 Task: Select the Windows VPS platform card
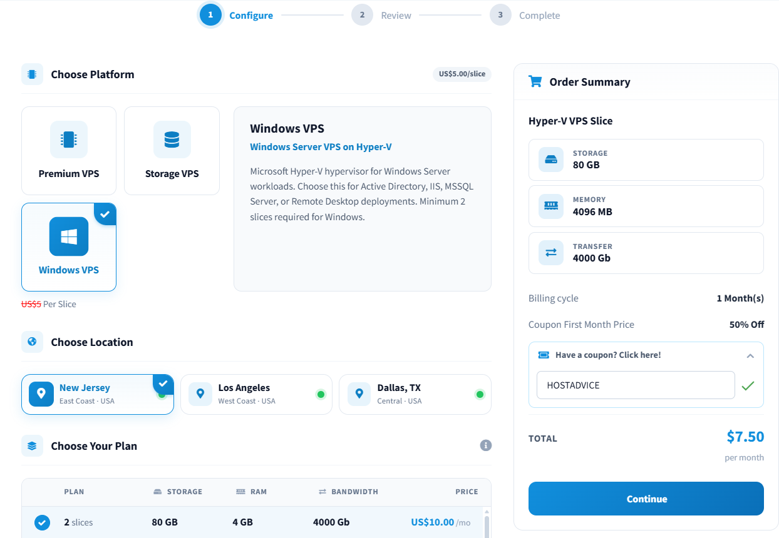coord(69,247)
